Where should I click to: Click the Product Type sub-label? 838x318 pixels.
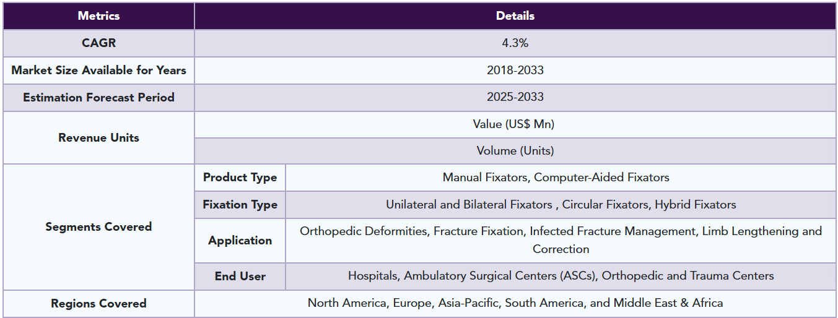[x=240, y=178]
